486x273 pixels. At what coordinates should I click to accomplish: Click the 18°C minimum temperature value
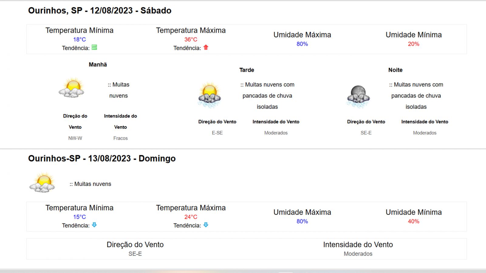click(x=80, y=39)
